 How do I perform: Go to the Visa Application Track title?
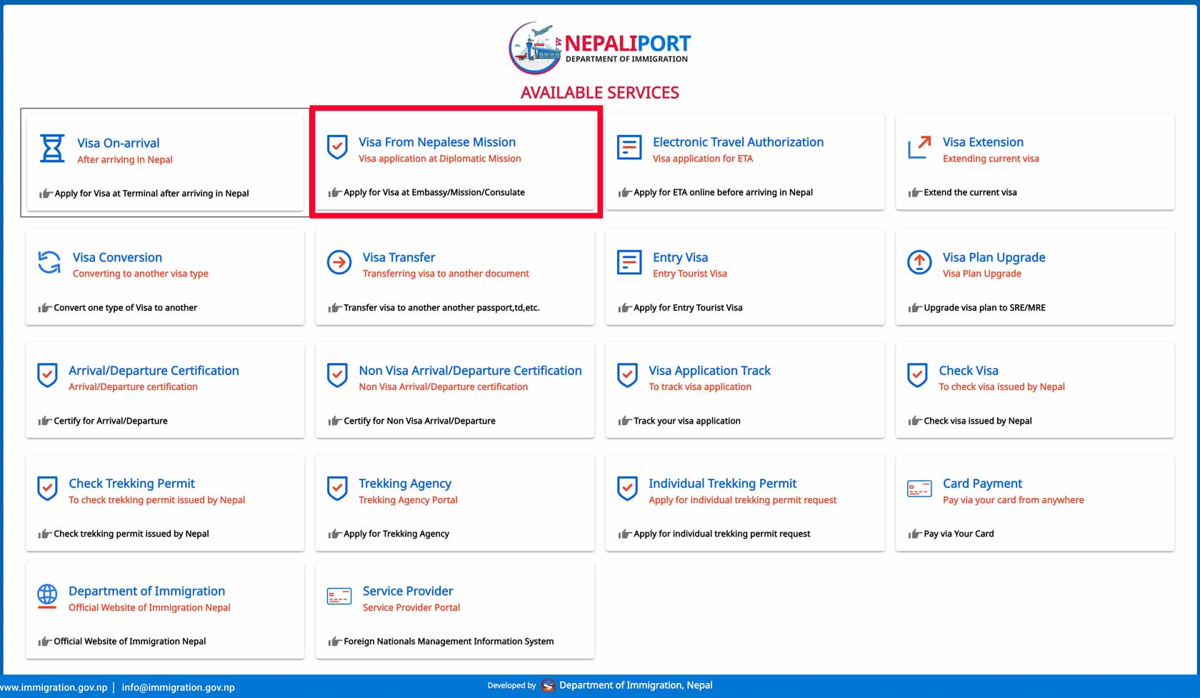(709, 371)
